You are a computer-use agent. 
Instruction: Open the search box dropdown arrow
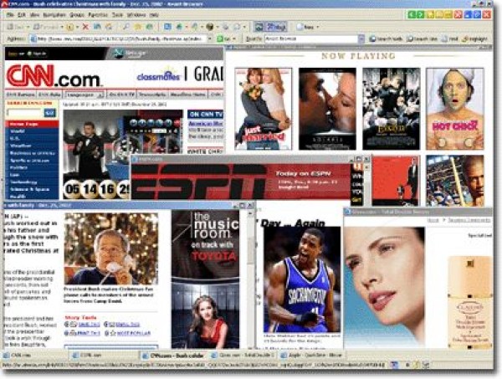(x=361, y=38)
